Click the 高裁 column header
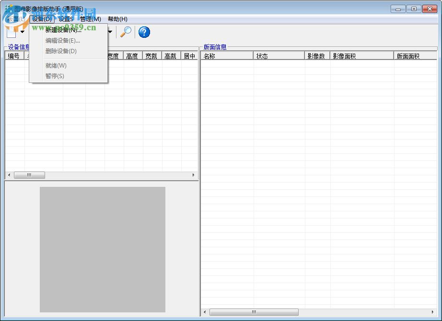The image size is (442, 321). tap(172, 56)
